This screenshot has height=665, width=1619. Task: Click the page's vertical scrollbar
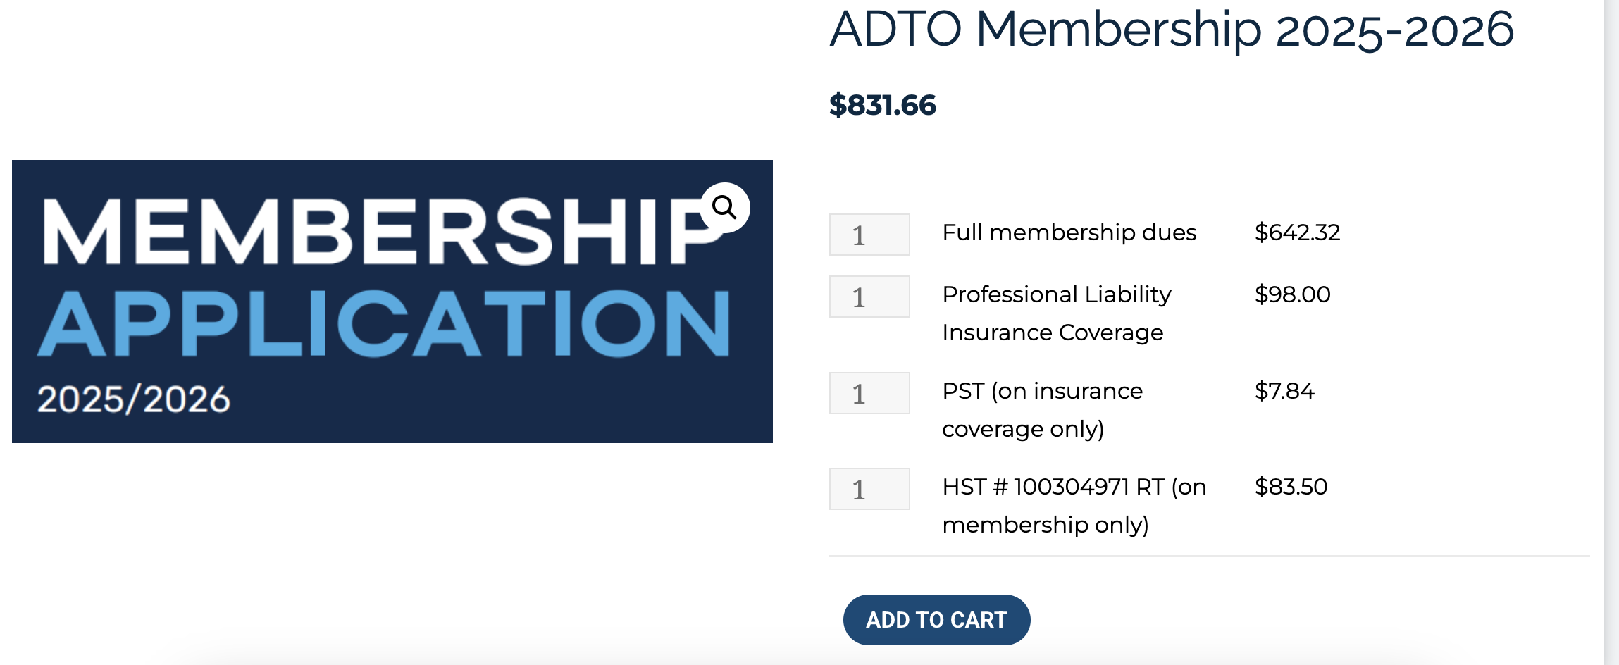pos(1611,331)
